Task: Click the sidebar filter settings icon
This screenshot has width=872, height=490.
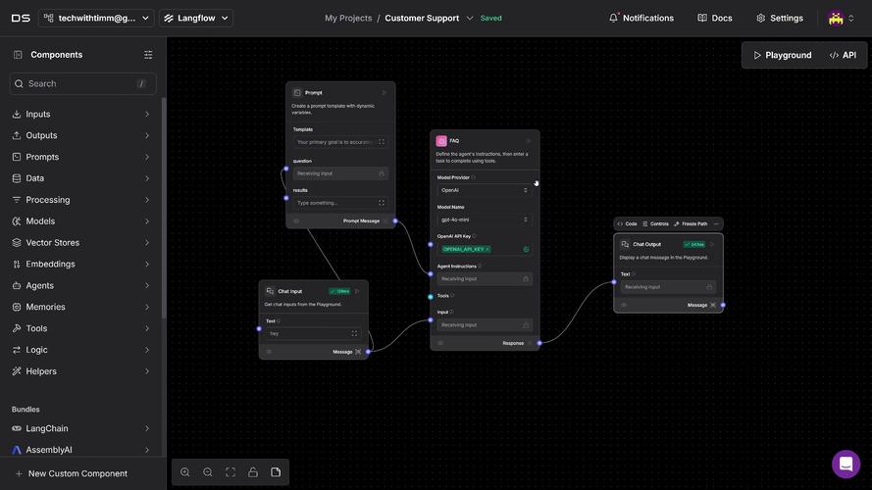Action: coord(148,55)
